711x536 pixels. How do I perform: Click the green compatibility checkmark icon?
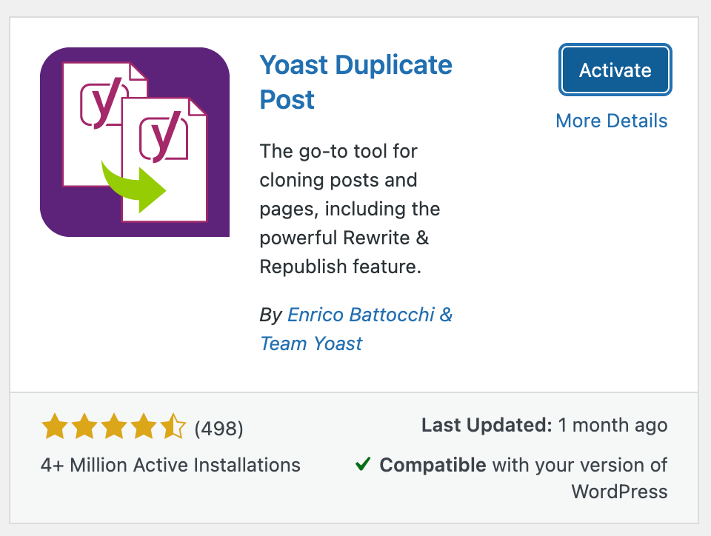click(362, 465)
